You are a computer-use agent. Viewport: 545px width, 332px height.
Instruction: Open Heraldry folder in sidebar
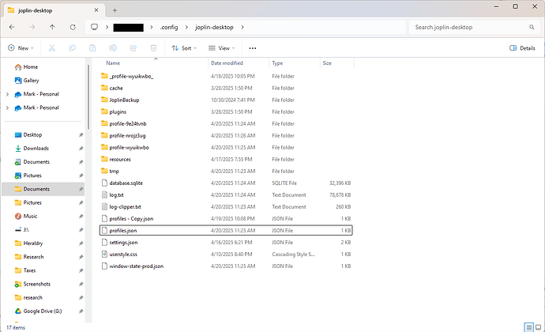point(33,243)
